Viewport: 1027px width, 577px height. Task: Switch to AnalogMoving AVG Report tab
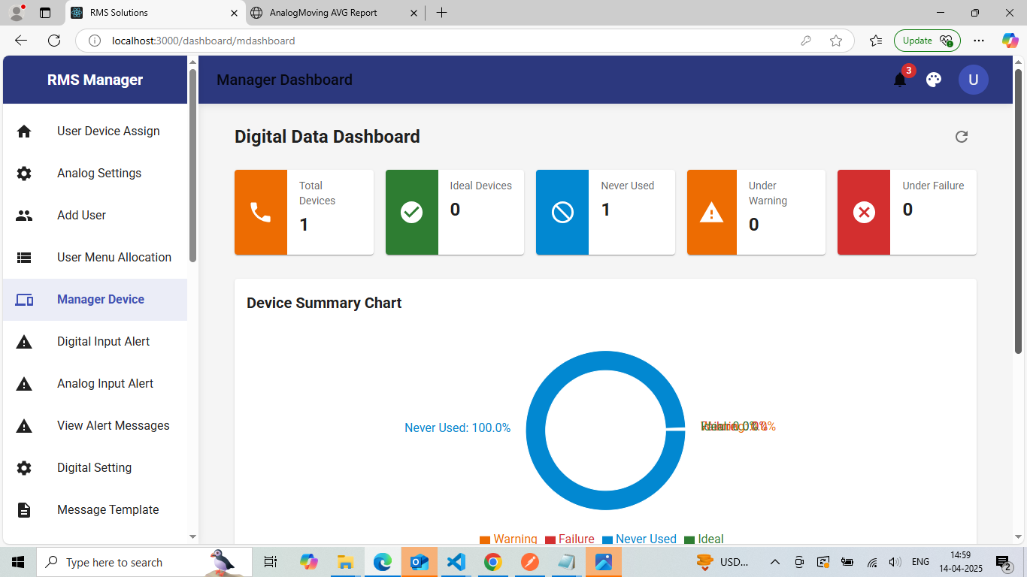(x=334, y=13)
